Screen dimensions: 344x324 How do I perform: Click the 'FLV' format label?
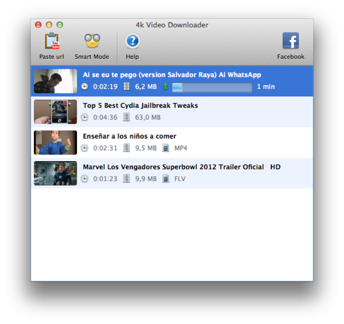180,179
